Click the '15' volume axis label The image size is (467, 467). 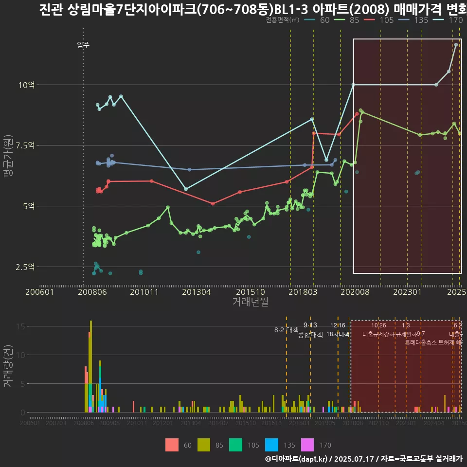21,326
